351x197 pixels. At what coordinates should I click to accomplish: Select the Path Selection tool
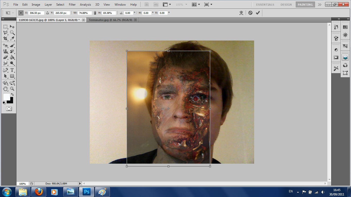click(x=5, y=76)
